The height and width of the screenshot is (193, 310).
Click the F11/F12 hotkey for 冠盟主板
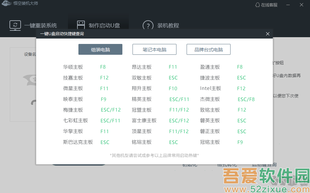179,110
